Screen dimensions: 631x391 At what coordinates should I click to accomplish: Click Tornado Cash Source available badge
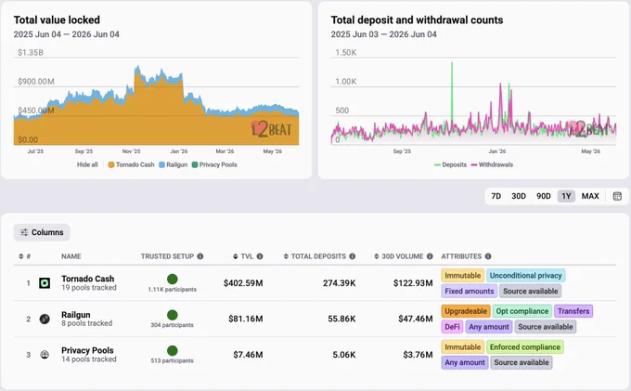pos(531,291)
